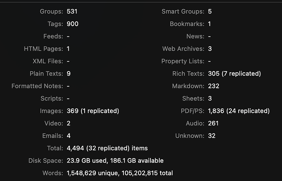This screenshot has width=282, height=181.
Task: Click the PDF/PS label
Action: tap(192, 111)
